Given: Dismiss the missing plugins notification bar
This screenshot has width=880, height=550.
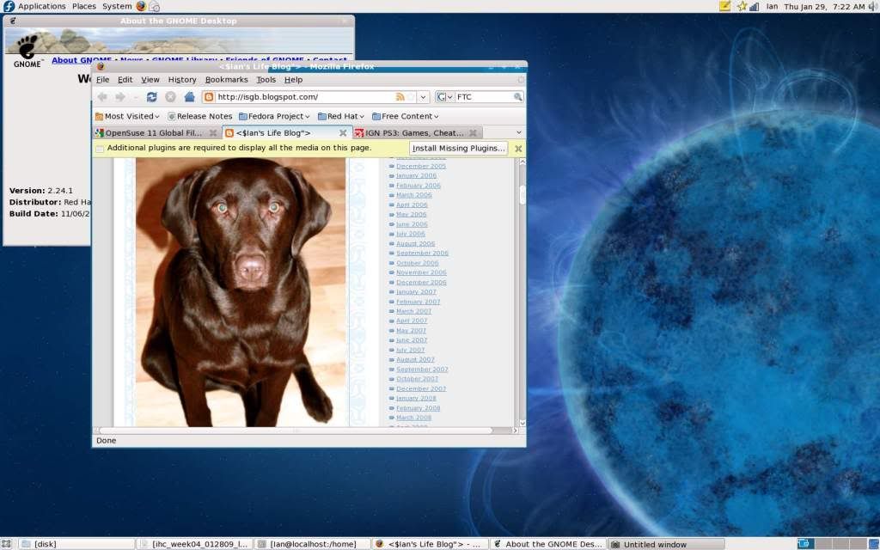Looking at the screenshot, I should (518, 149).
